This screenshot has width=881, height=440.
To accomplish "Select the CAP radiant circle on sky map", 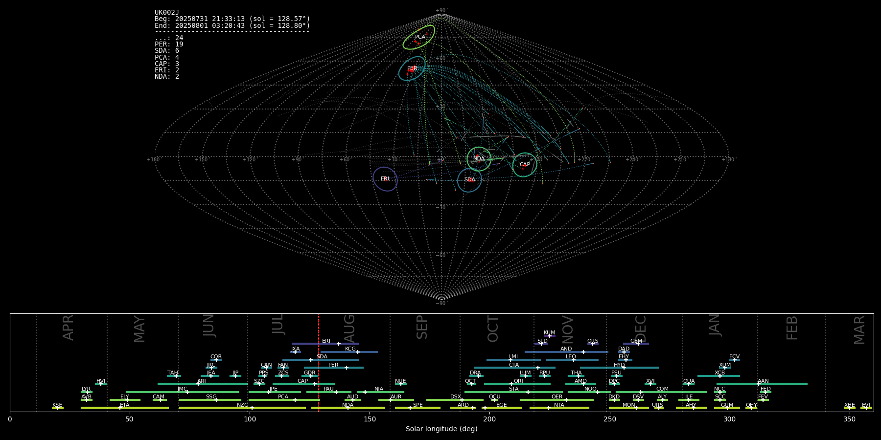I will [525, 165].
